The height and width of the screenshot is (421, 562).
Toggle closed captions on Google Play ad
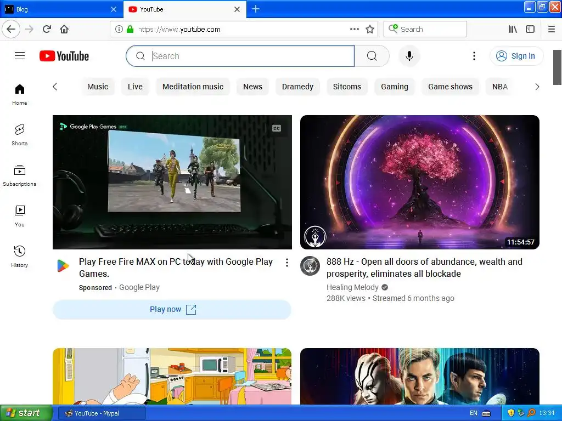click(277, 128)
